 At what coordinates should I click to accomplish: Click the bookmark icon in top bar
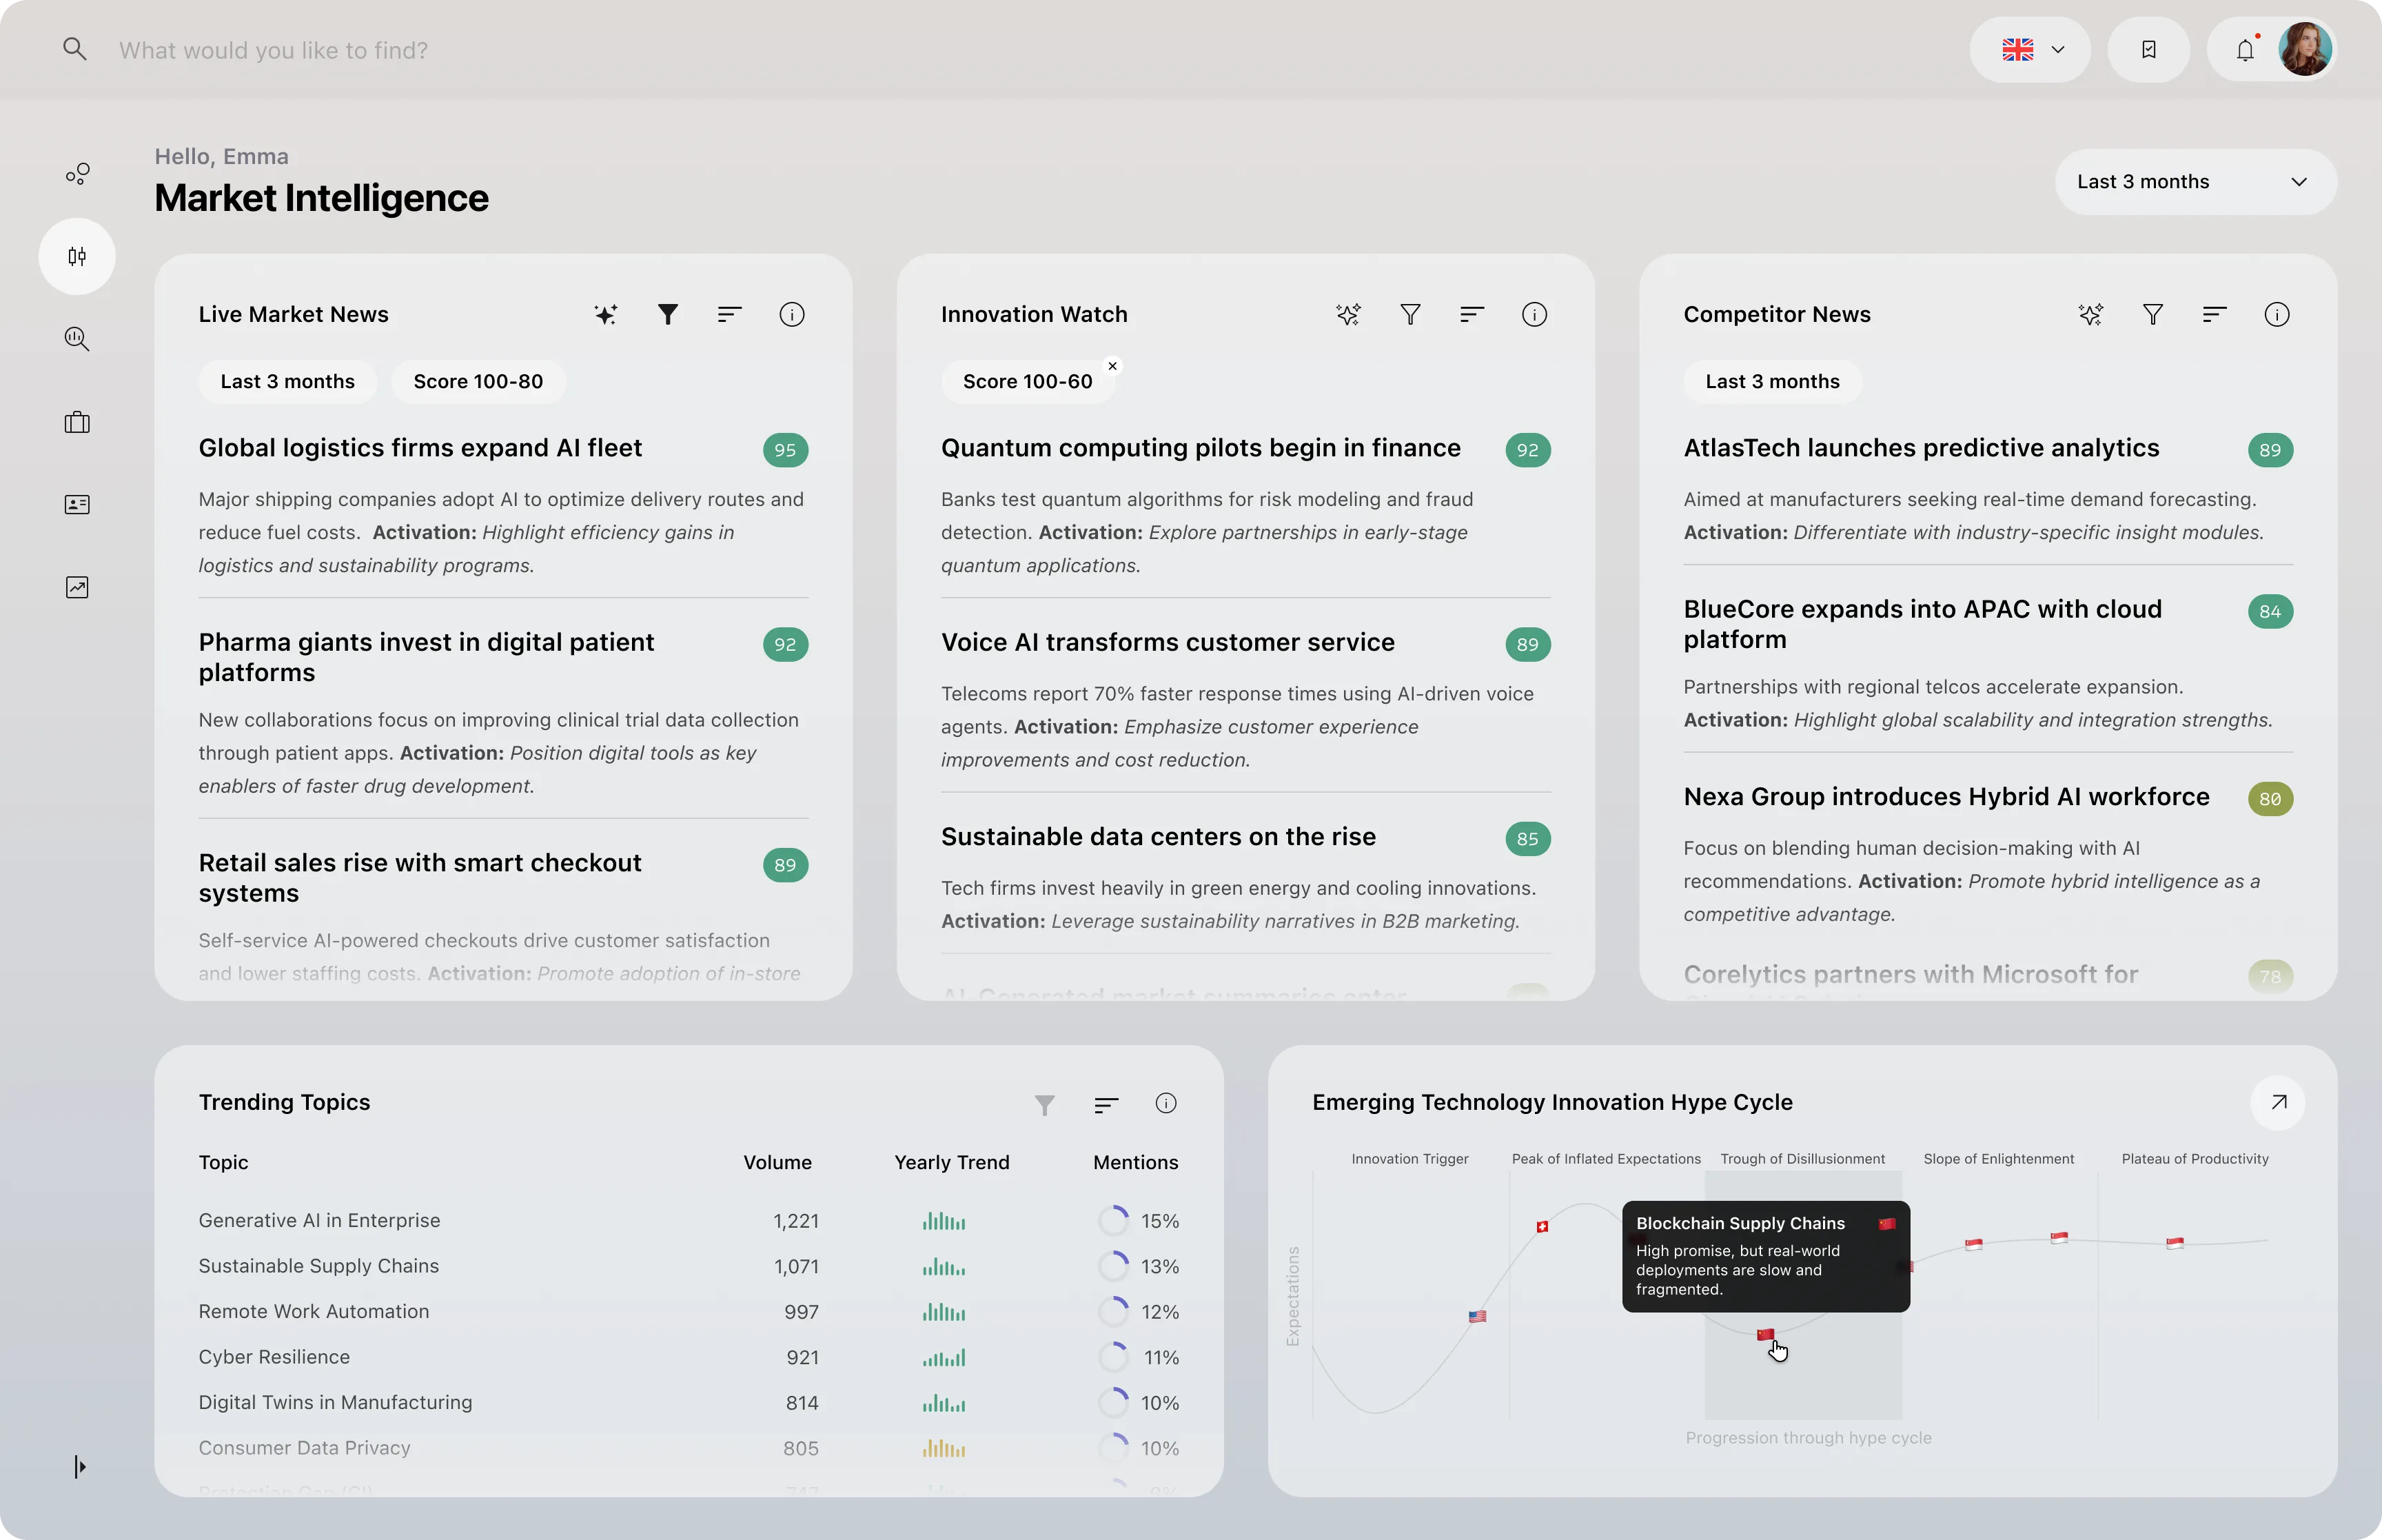click(x=2148, y=50)
